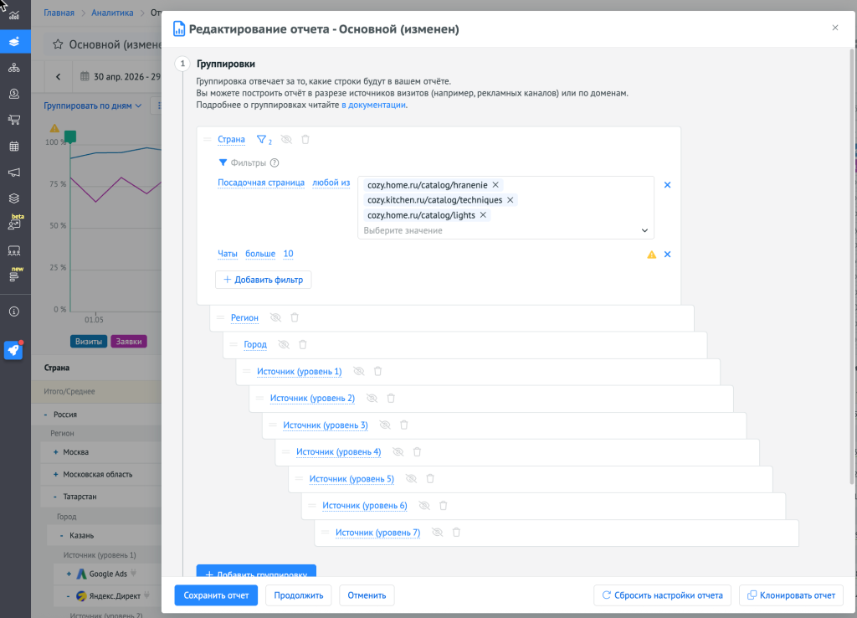Delete Источник (уровень 1) grouping
Screen dimensions: 857x618
(377, 371)
